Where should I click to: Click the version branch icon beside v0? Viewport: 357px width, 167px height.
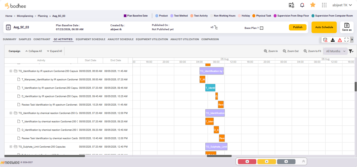[216, 27]
